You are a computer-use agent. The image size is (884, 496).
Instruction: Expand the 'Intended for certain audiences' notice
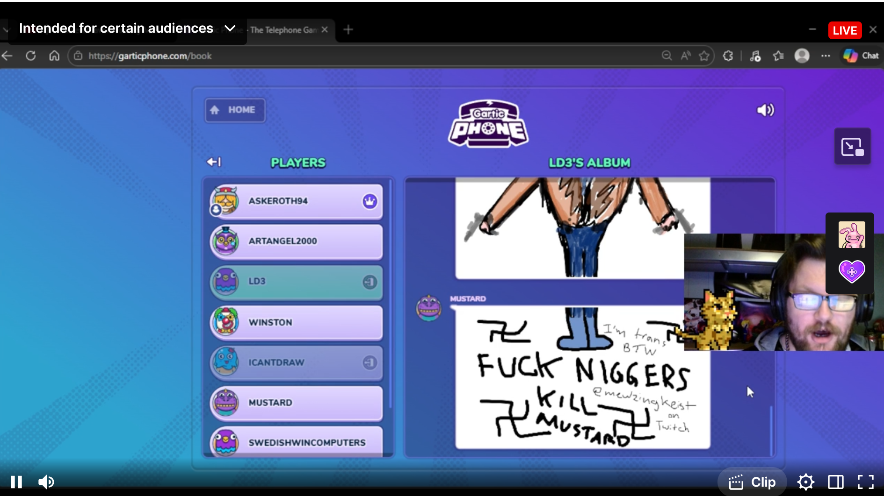point(127,28)
